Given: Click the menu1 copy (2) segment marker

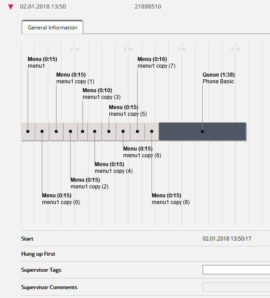Looking at the screenshot, I should point(71,131).
